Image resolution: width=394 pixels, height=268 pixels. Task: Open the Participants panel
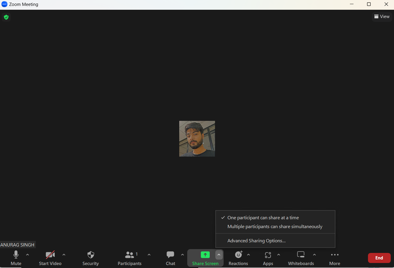click(x=130, y=258)
